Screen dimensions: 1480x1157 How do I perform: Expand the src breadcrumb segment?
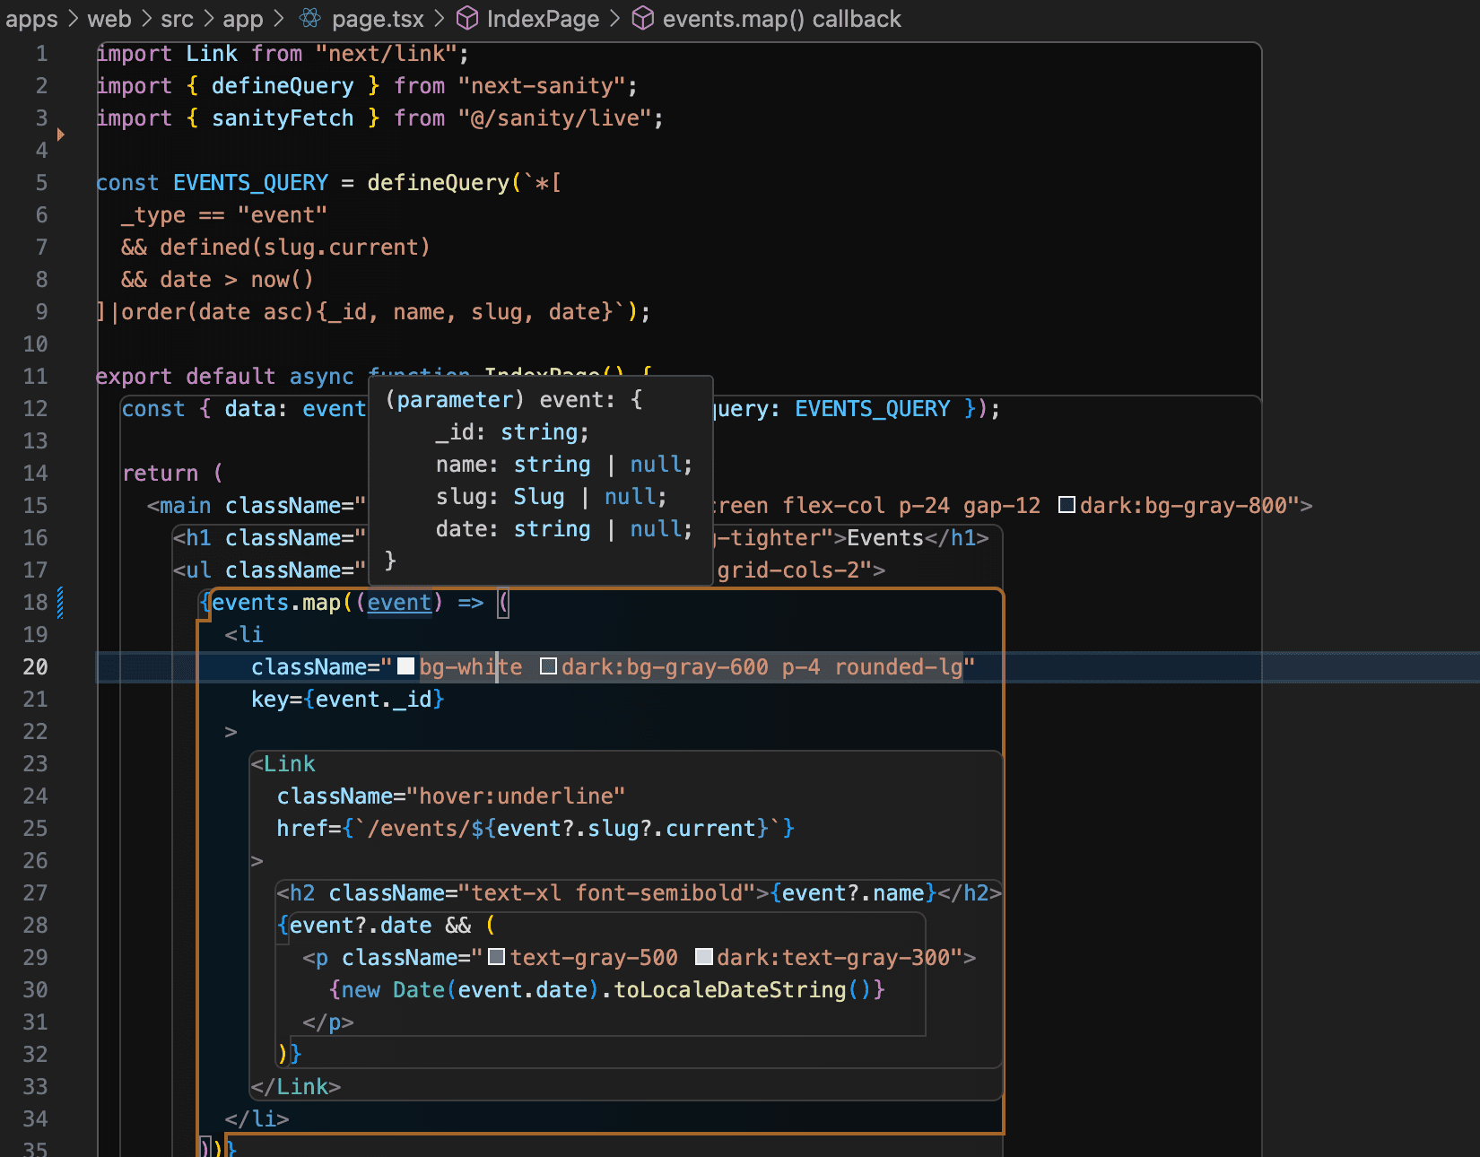(x=177, y=19)
